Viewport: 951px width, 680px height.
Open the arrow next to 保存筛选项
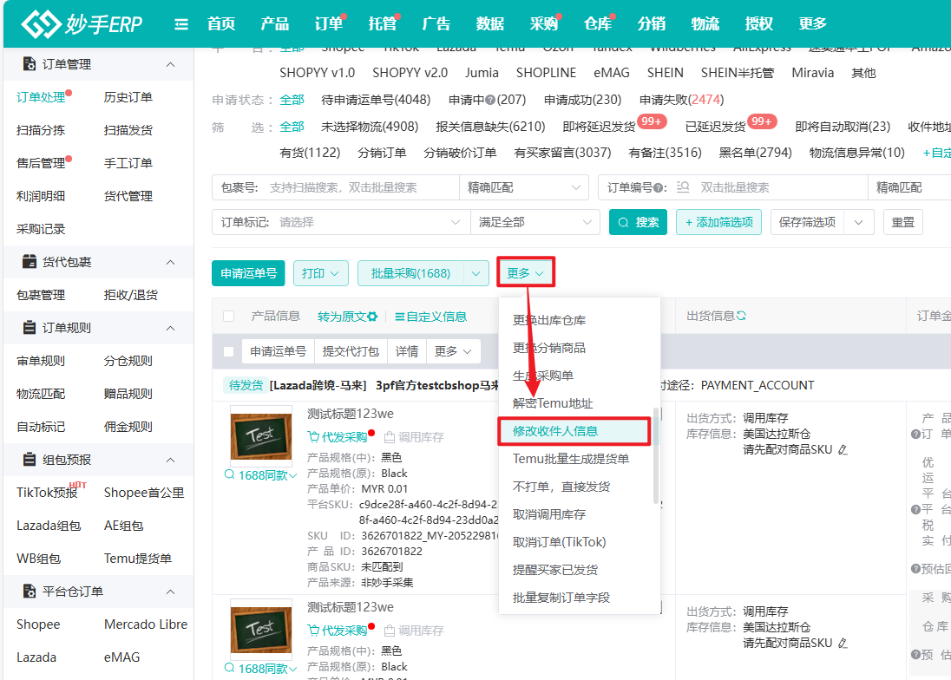pos(859,222)
